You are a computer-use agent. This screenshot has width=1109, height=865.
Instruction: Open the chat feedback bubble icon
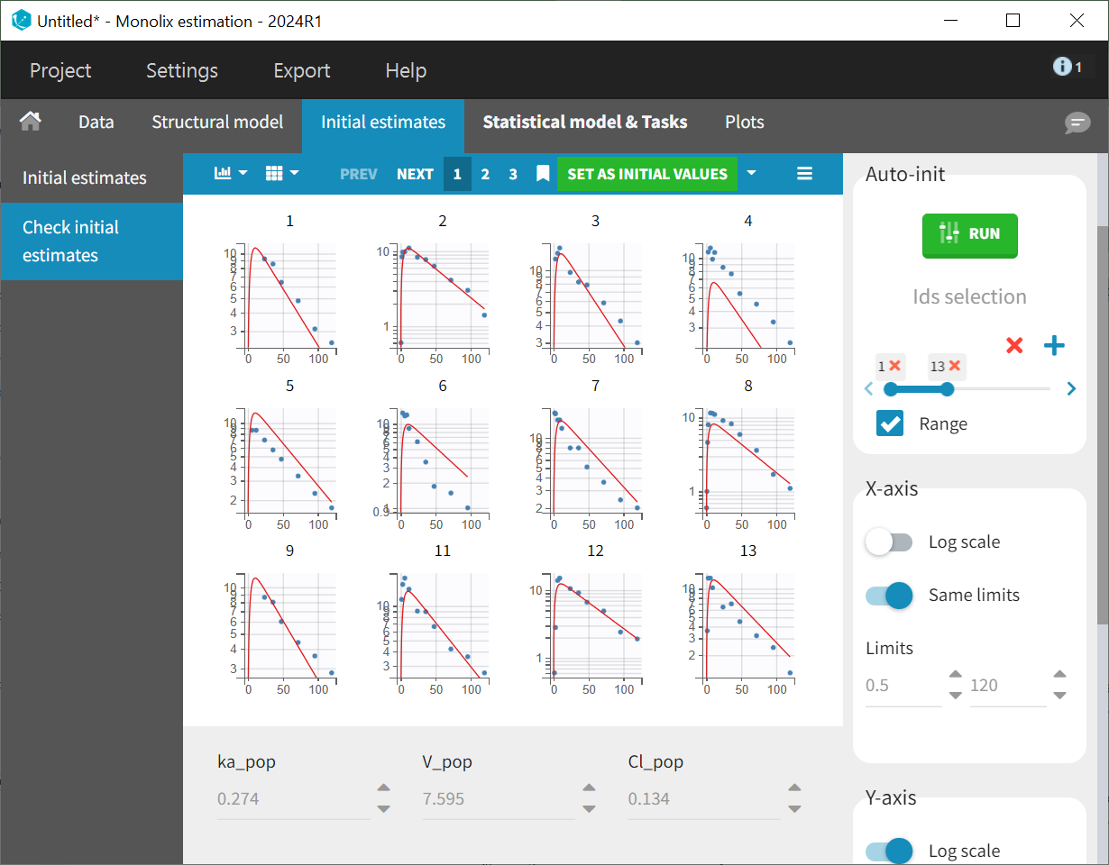(1077, 123)
